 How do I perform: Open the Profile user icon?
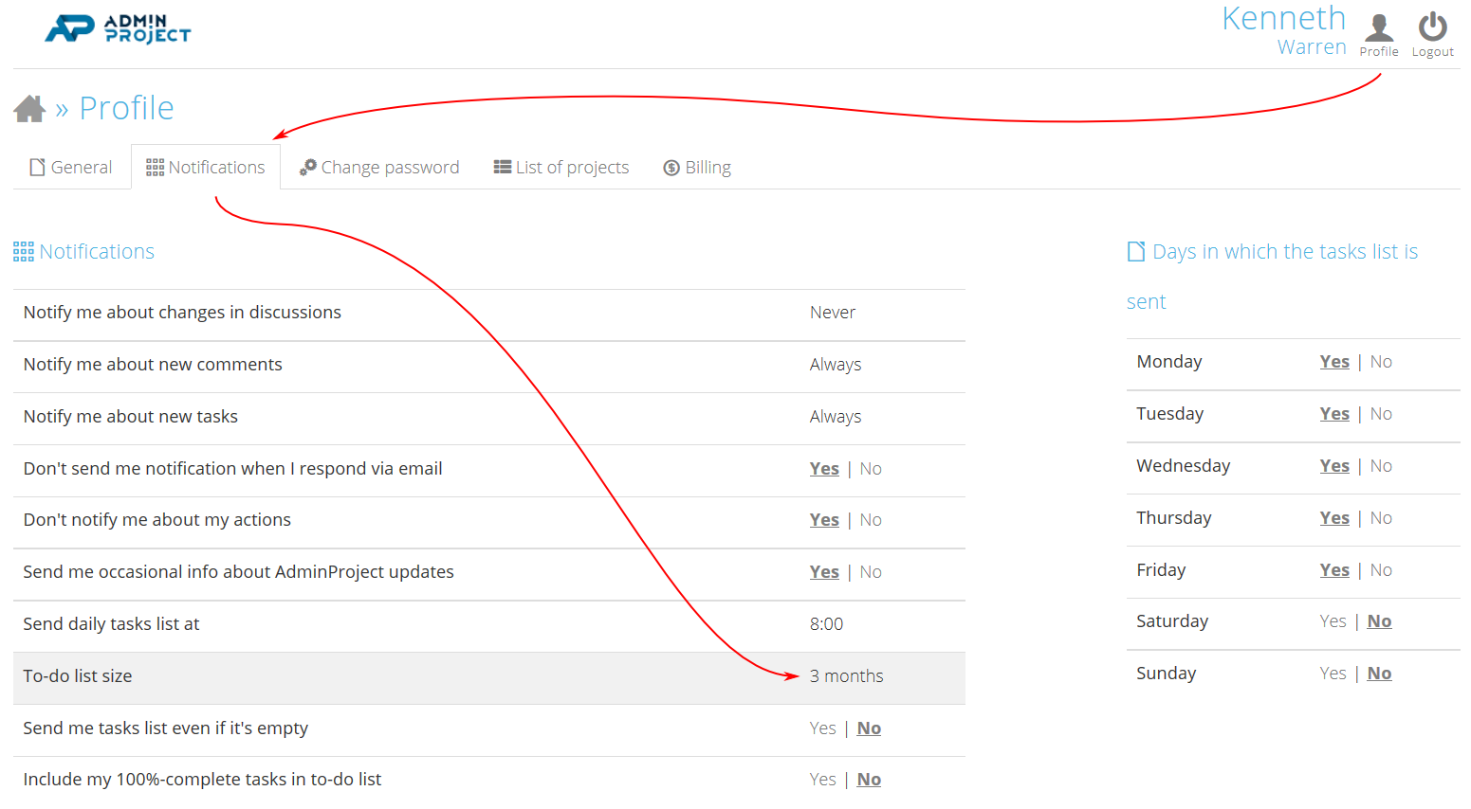coord(1379,27)
